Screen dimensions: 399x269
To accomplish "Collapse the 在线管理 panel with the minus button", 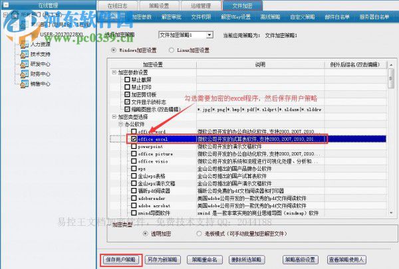I will [x=5, y=5].
